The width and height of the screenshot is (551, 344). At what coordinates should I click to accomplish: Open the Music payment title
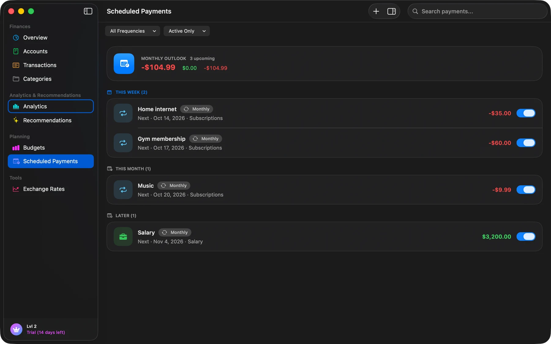(146, 186)
